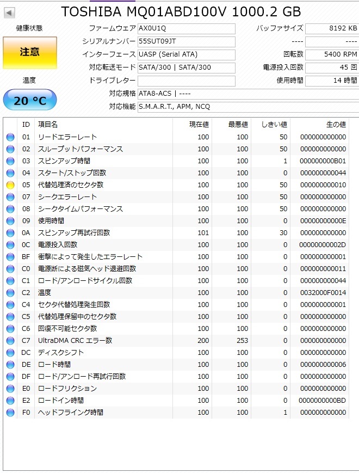Click the raw value 000000000B01

point(323,161)
